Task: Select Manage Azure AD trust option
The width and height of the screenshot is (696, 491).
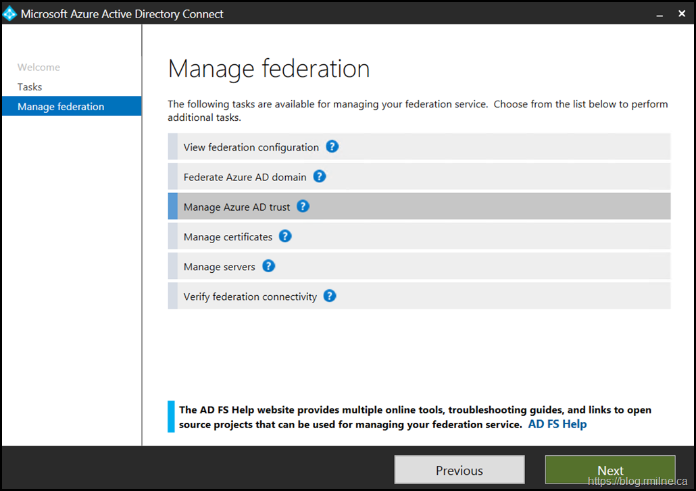Action: click(237, 207)
